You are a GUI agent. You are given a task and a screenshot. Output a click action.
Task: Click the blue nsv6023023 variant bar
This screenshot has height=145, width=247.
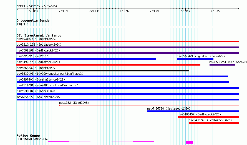click(86, 59)
